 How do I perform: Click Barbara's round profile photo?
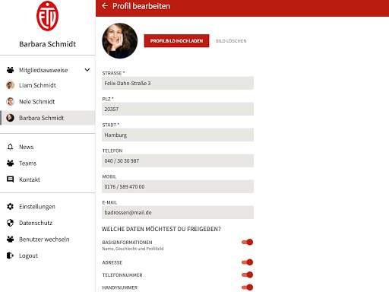click(x=120, y=41)
